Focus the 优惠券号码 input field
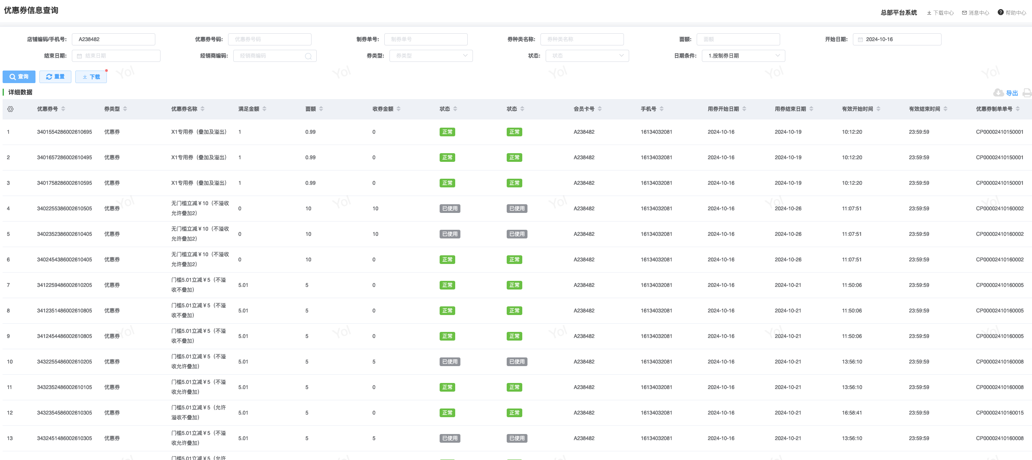Viewport: 1032px width, 460px height. coord(270,39)
